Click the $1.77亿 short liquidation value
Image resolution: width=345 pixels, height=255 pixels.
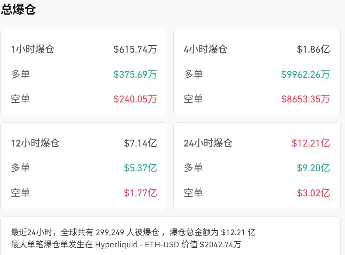pyautogui.click(x=140, y=193)
